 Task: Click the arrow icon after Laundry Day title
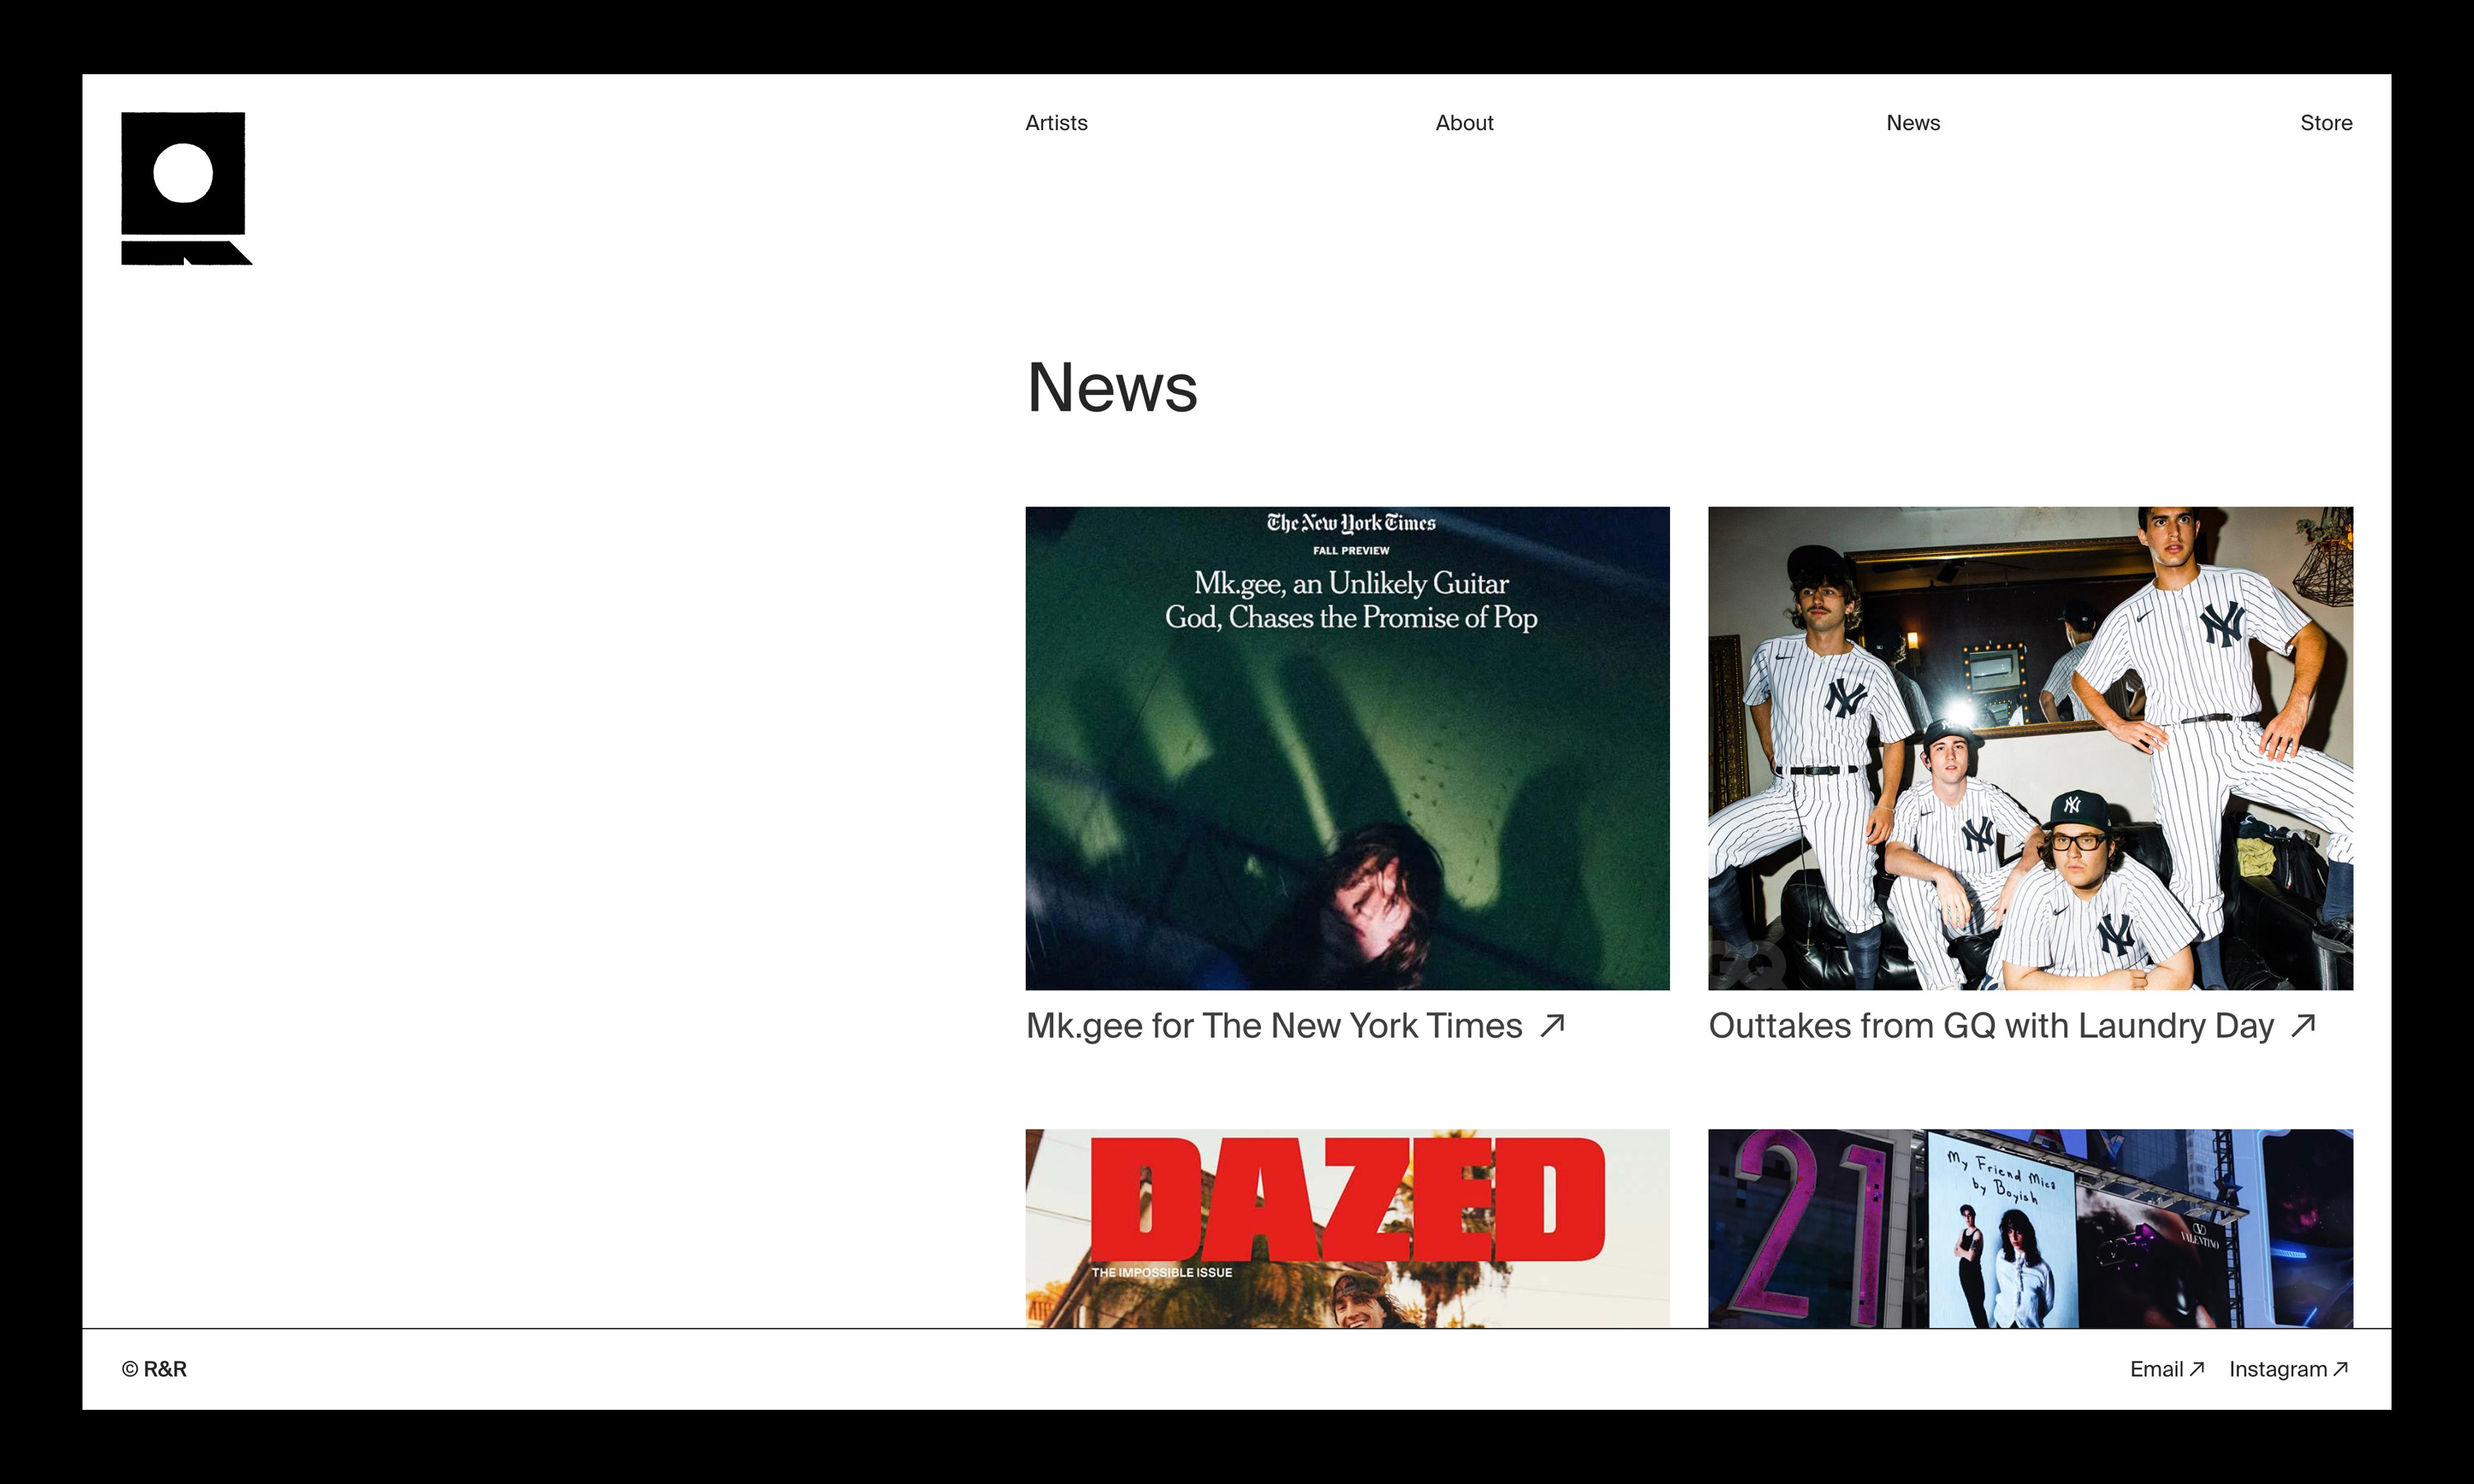click(x=2303, y=1025)
